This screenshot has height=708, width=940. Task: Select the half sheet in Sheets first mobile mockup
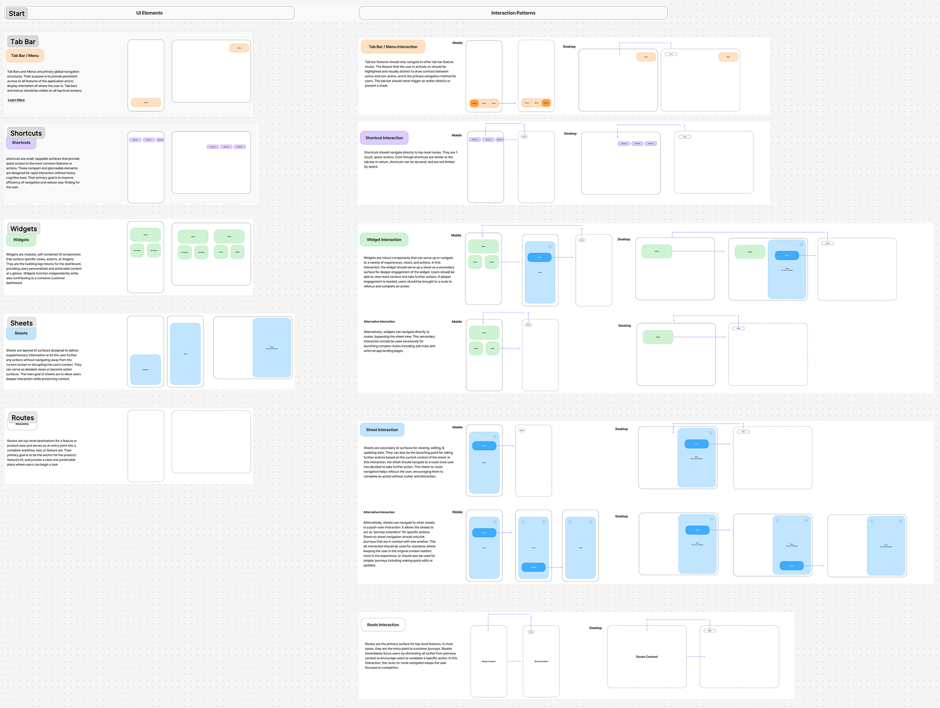(145, 369)
